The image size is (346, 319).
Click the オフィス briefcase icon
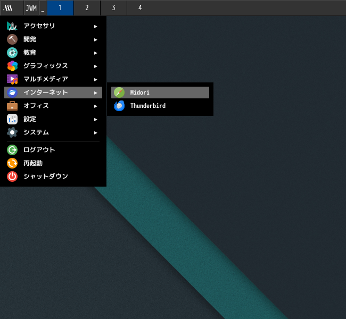tap(12, 106)
